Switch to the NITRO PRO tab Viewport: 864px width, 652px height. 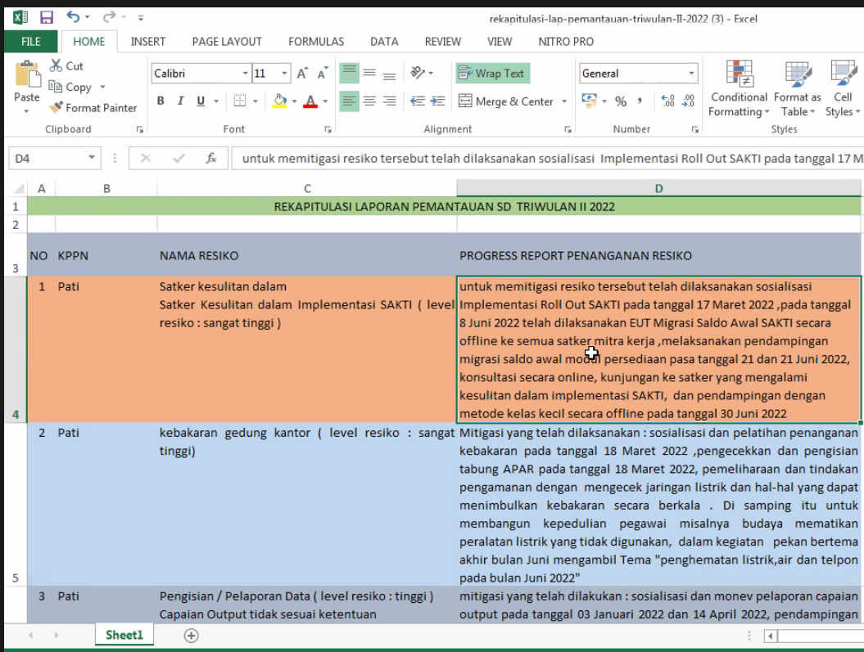point(566,42)
